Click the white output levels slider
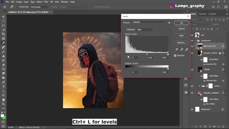The width and height of the screenshot is (229, 129). pos(168,68)
